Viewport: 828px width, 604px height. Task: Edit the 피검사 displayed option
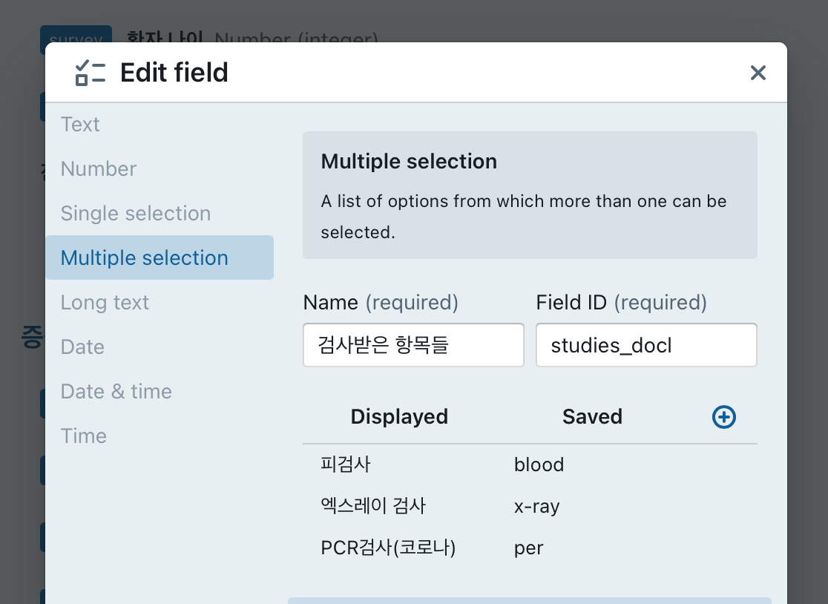(x=346, y=465)
